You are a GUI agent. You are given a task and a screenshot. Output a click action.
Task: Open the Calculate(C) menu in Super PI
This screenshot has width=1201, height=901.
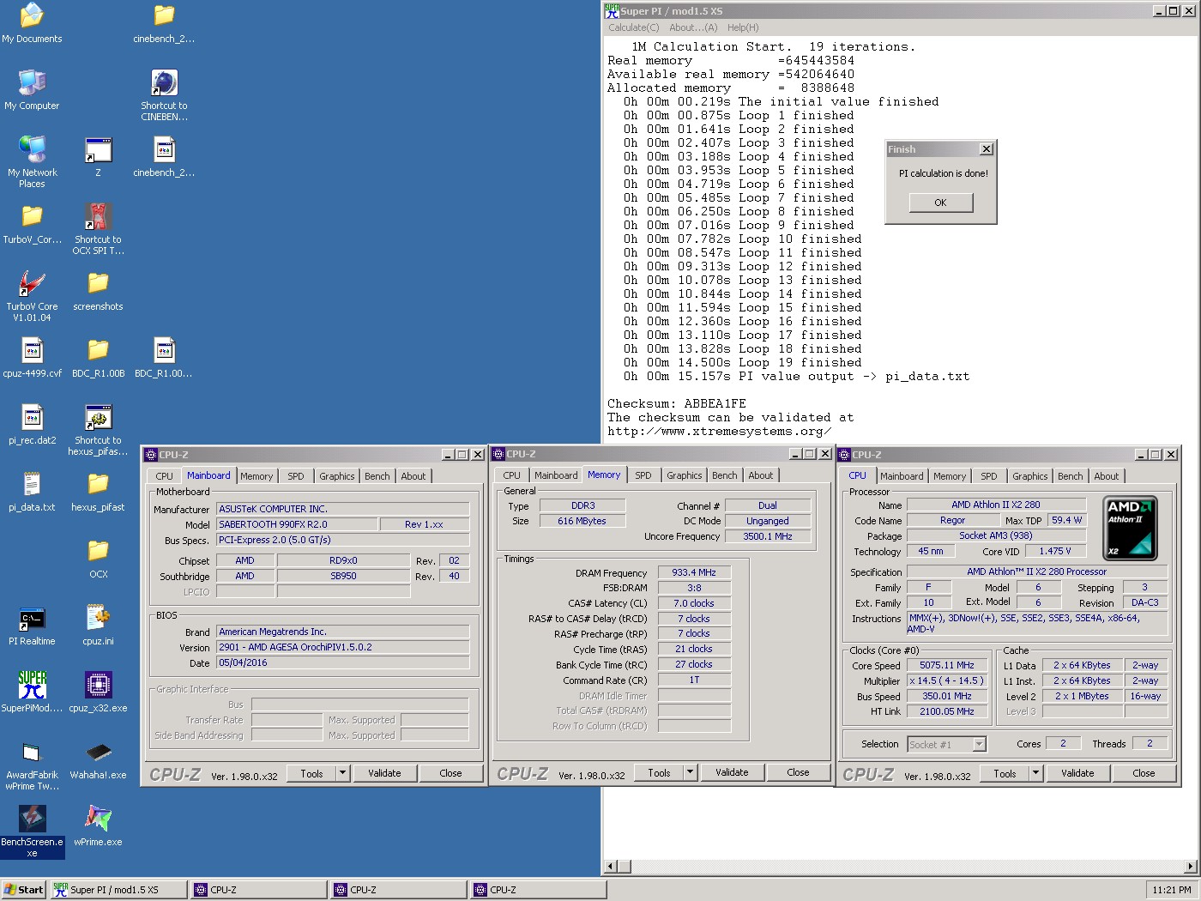(x=634, y=27)
